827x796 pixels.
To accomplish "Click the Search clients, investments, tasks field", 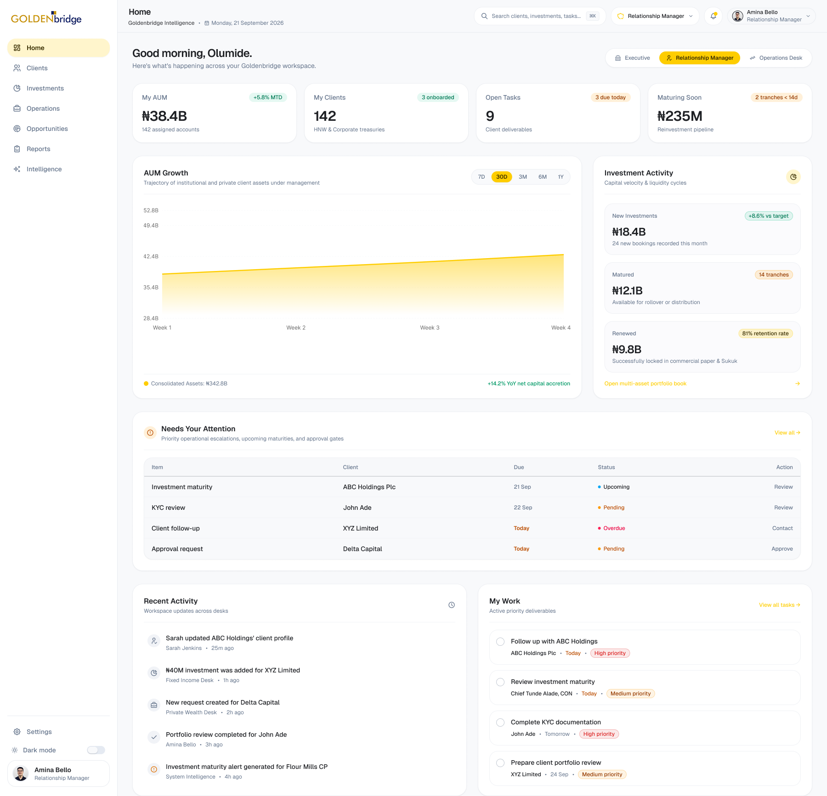I will pyautogui.click(x=540, y=16).
